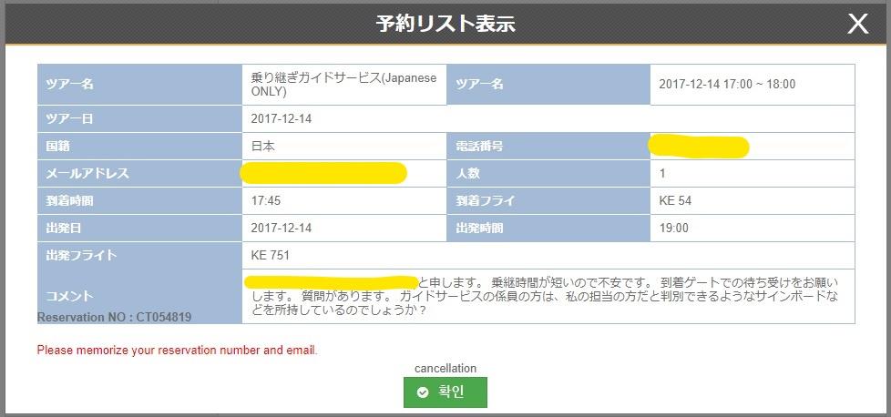Click the 予約リスト表示 dialog title

point(445,24)
